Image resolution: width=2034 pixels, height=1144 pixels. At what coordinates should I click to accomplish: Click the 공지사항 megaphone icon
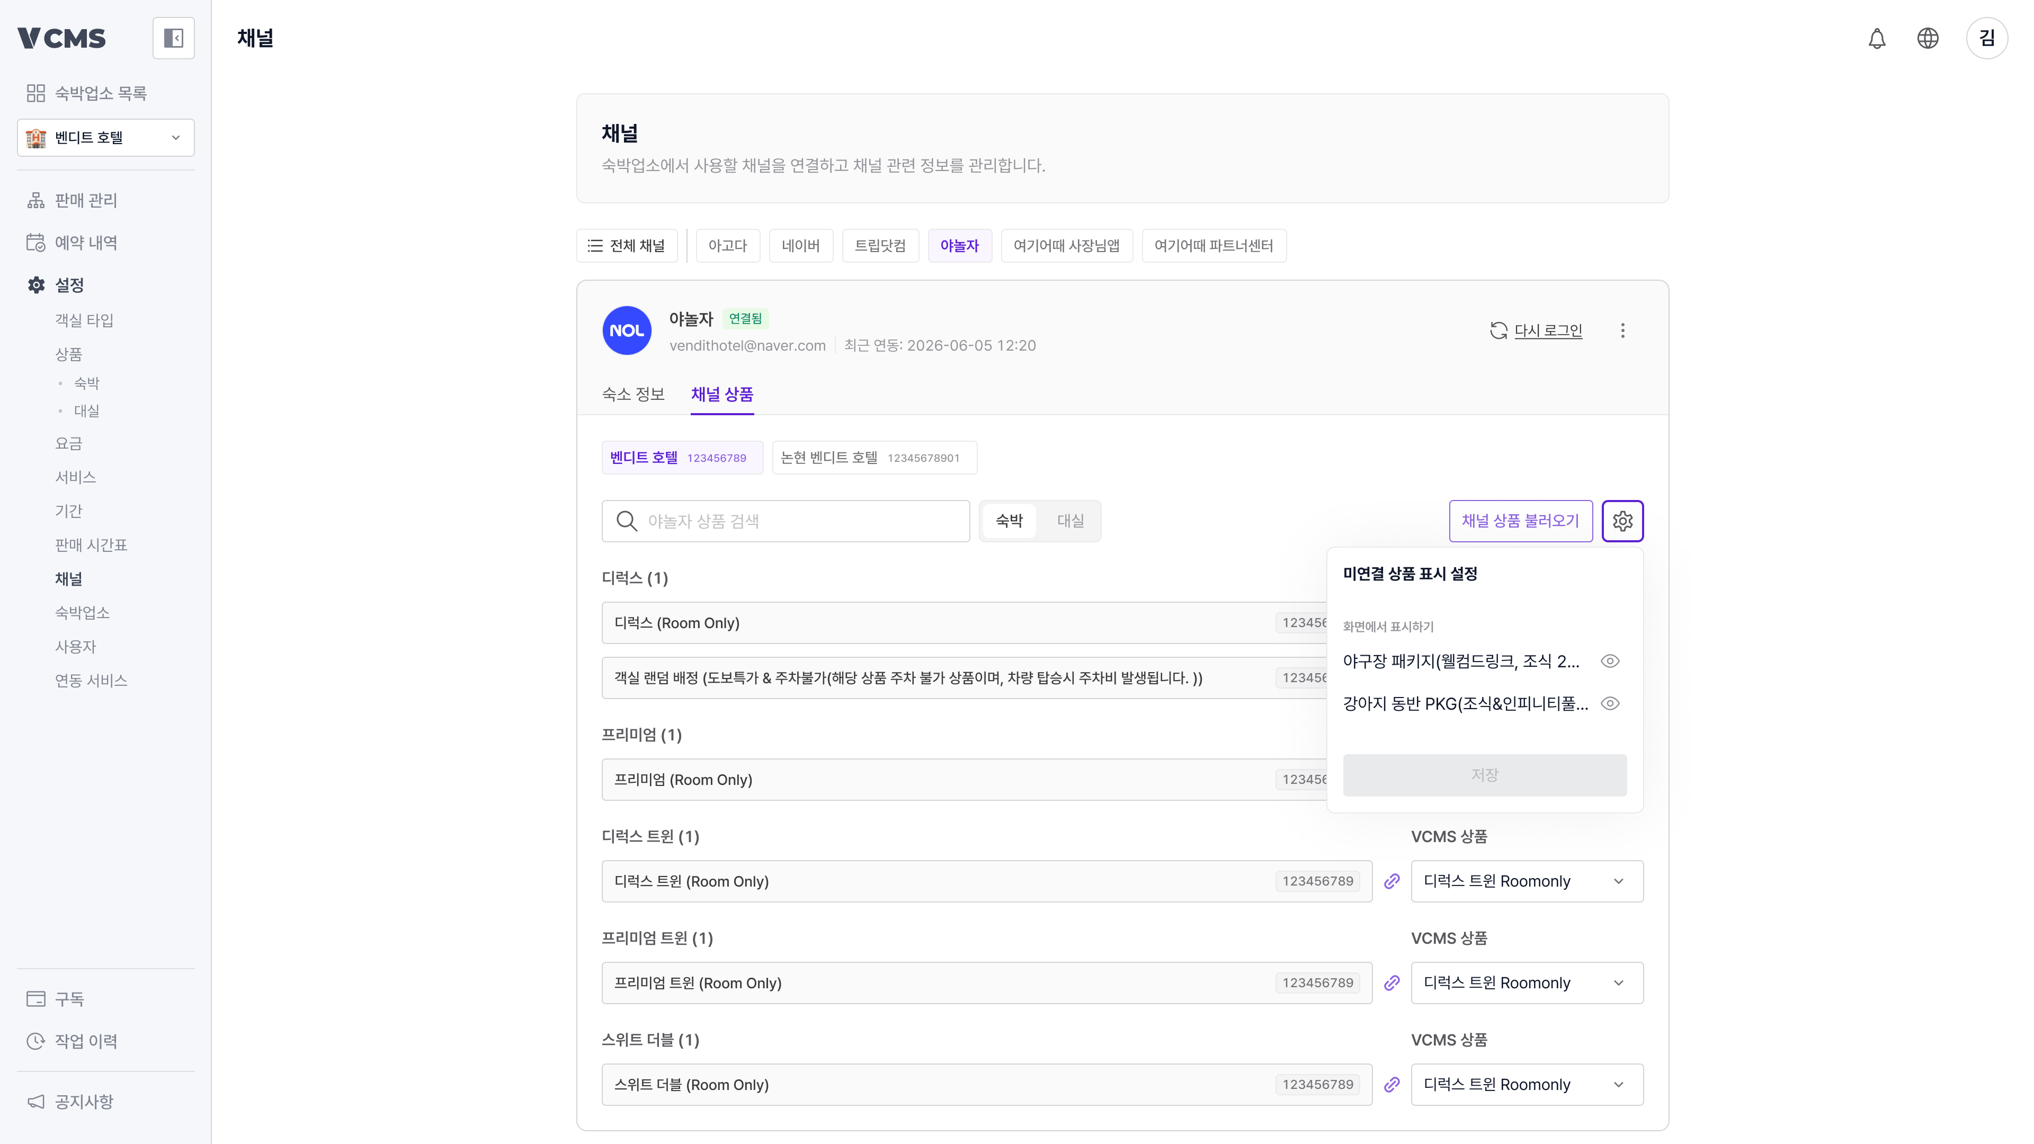point(35,1102)
